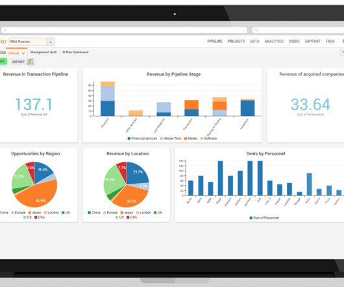Open the FAQS menu

click(330, 42)
